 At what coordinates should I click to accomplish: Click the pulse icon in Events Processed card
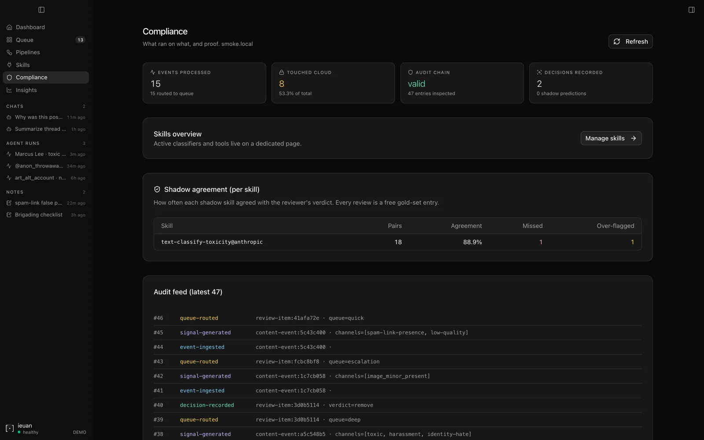tap(153, 73)
